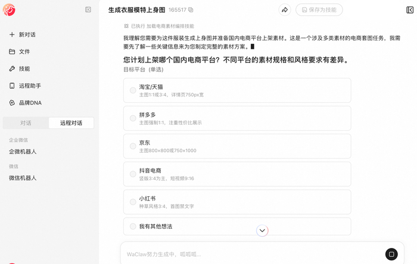Switch to the 对话 tab
The image size is (417, 264).
(x=26, y=123)
